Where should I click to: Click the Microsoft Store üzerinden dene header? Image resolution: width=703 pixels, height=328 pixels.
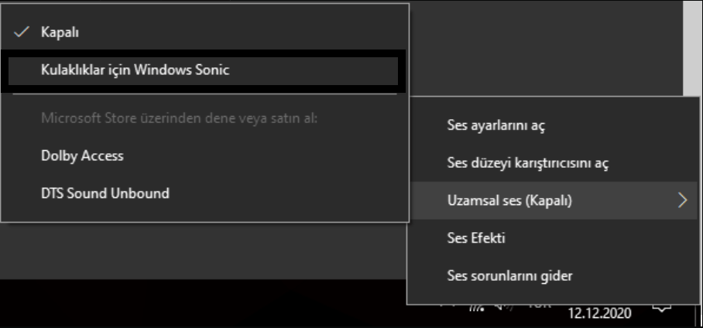178,118
